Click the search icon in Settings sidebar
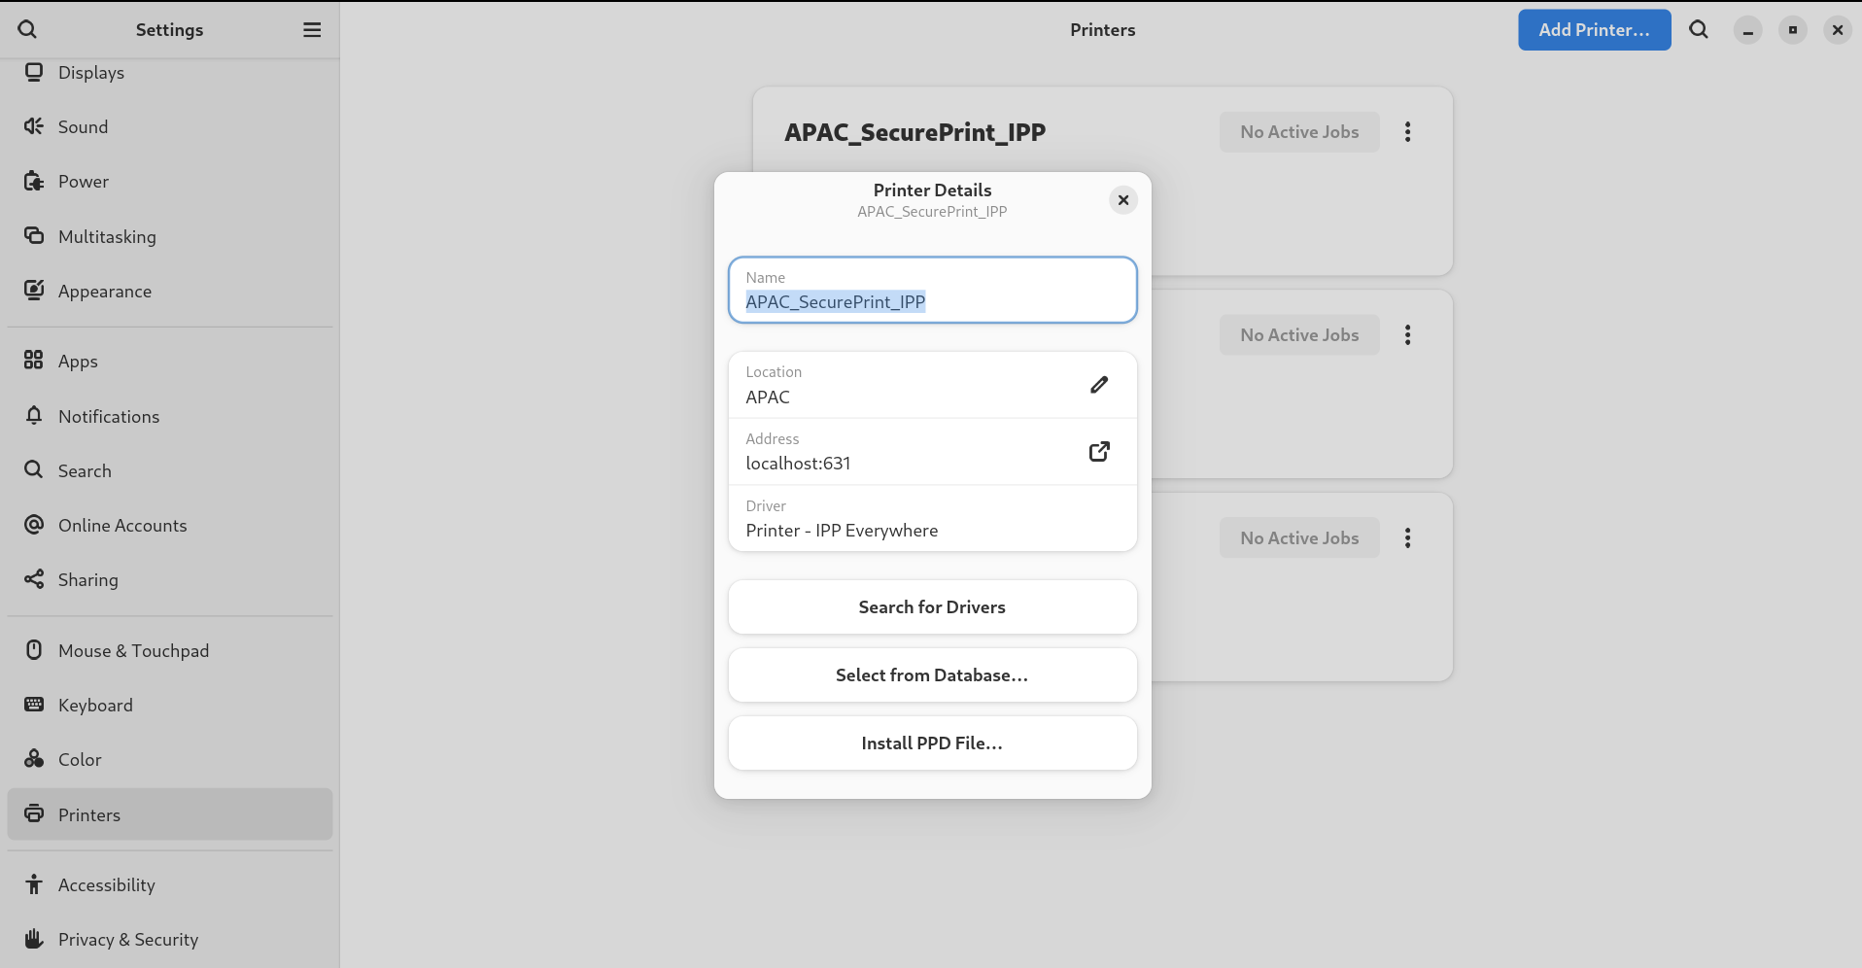Viewport: 1862px width, 968px height. coord(27,30)
